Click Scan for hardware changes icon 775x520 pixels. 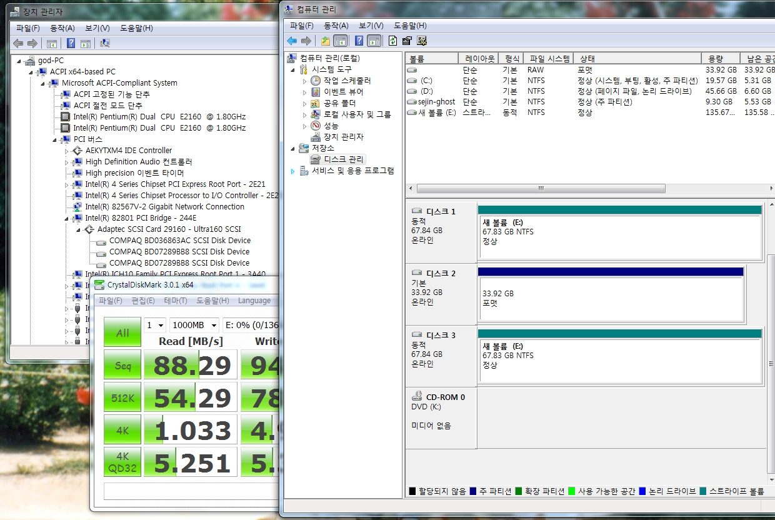point(105,43)
